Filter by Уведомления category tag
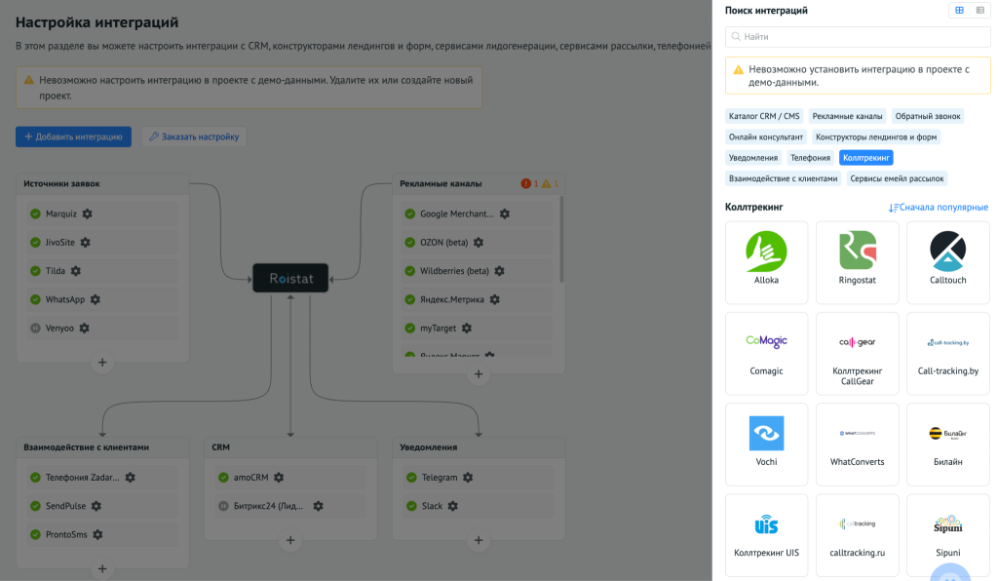 coord(753,158)
